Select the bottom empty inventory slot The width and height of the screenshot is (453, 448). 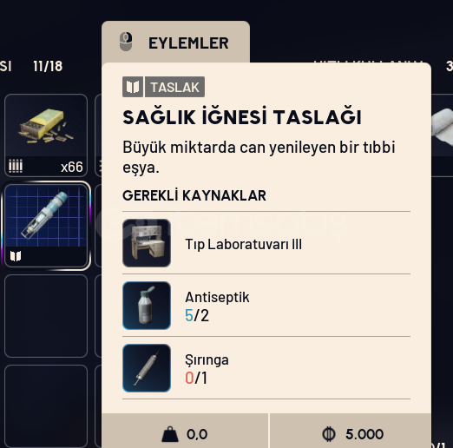[46, 406]
